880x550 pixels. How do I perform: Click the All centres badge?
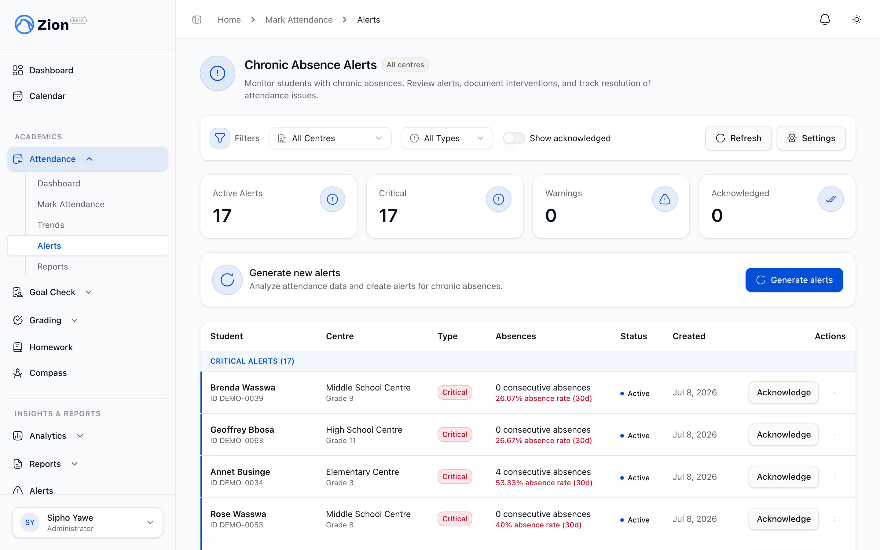tap(405, 65)
